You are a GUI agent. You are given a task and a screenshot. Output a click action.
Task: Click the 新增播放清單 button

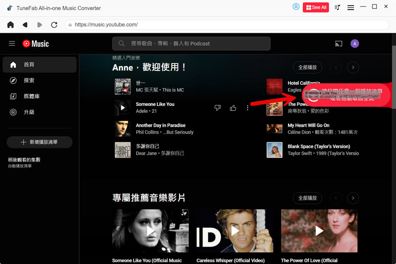tap(39, 142)
